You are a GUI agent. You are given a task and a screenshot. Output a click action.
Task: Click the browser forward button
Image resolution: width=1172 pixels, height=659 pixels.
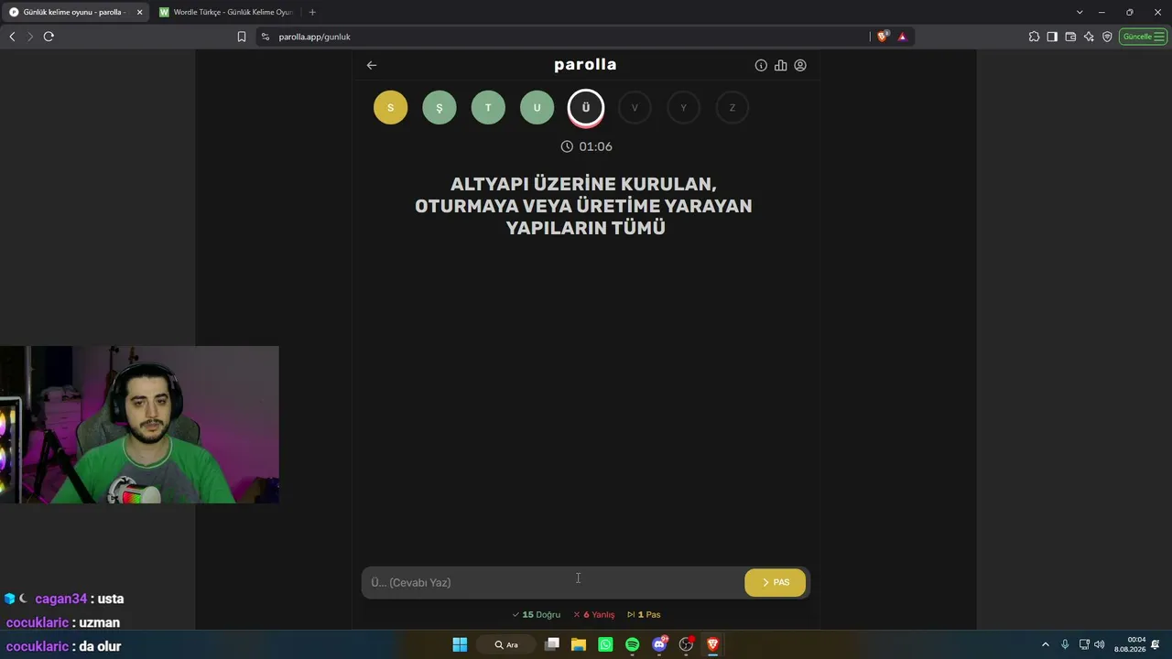pos(30,37)
